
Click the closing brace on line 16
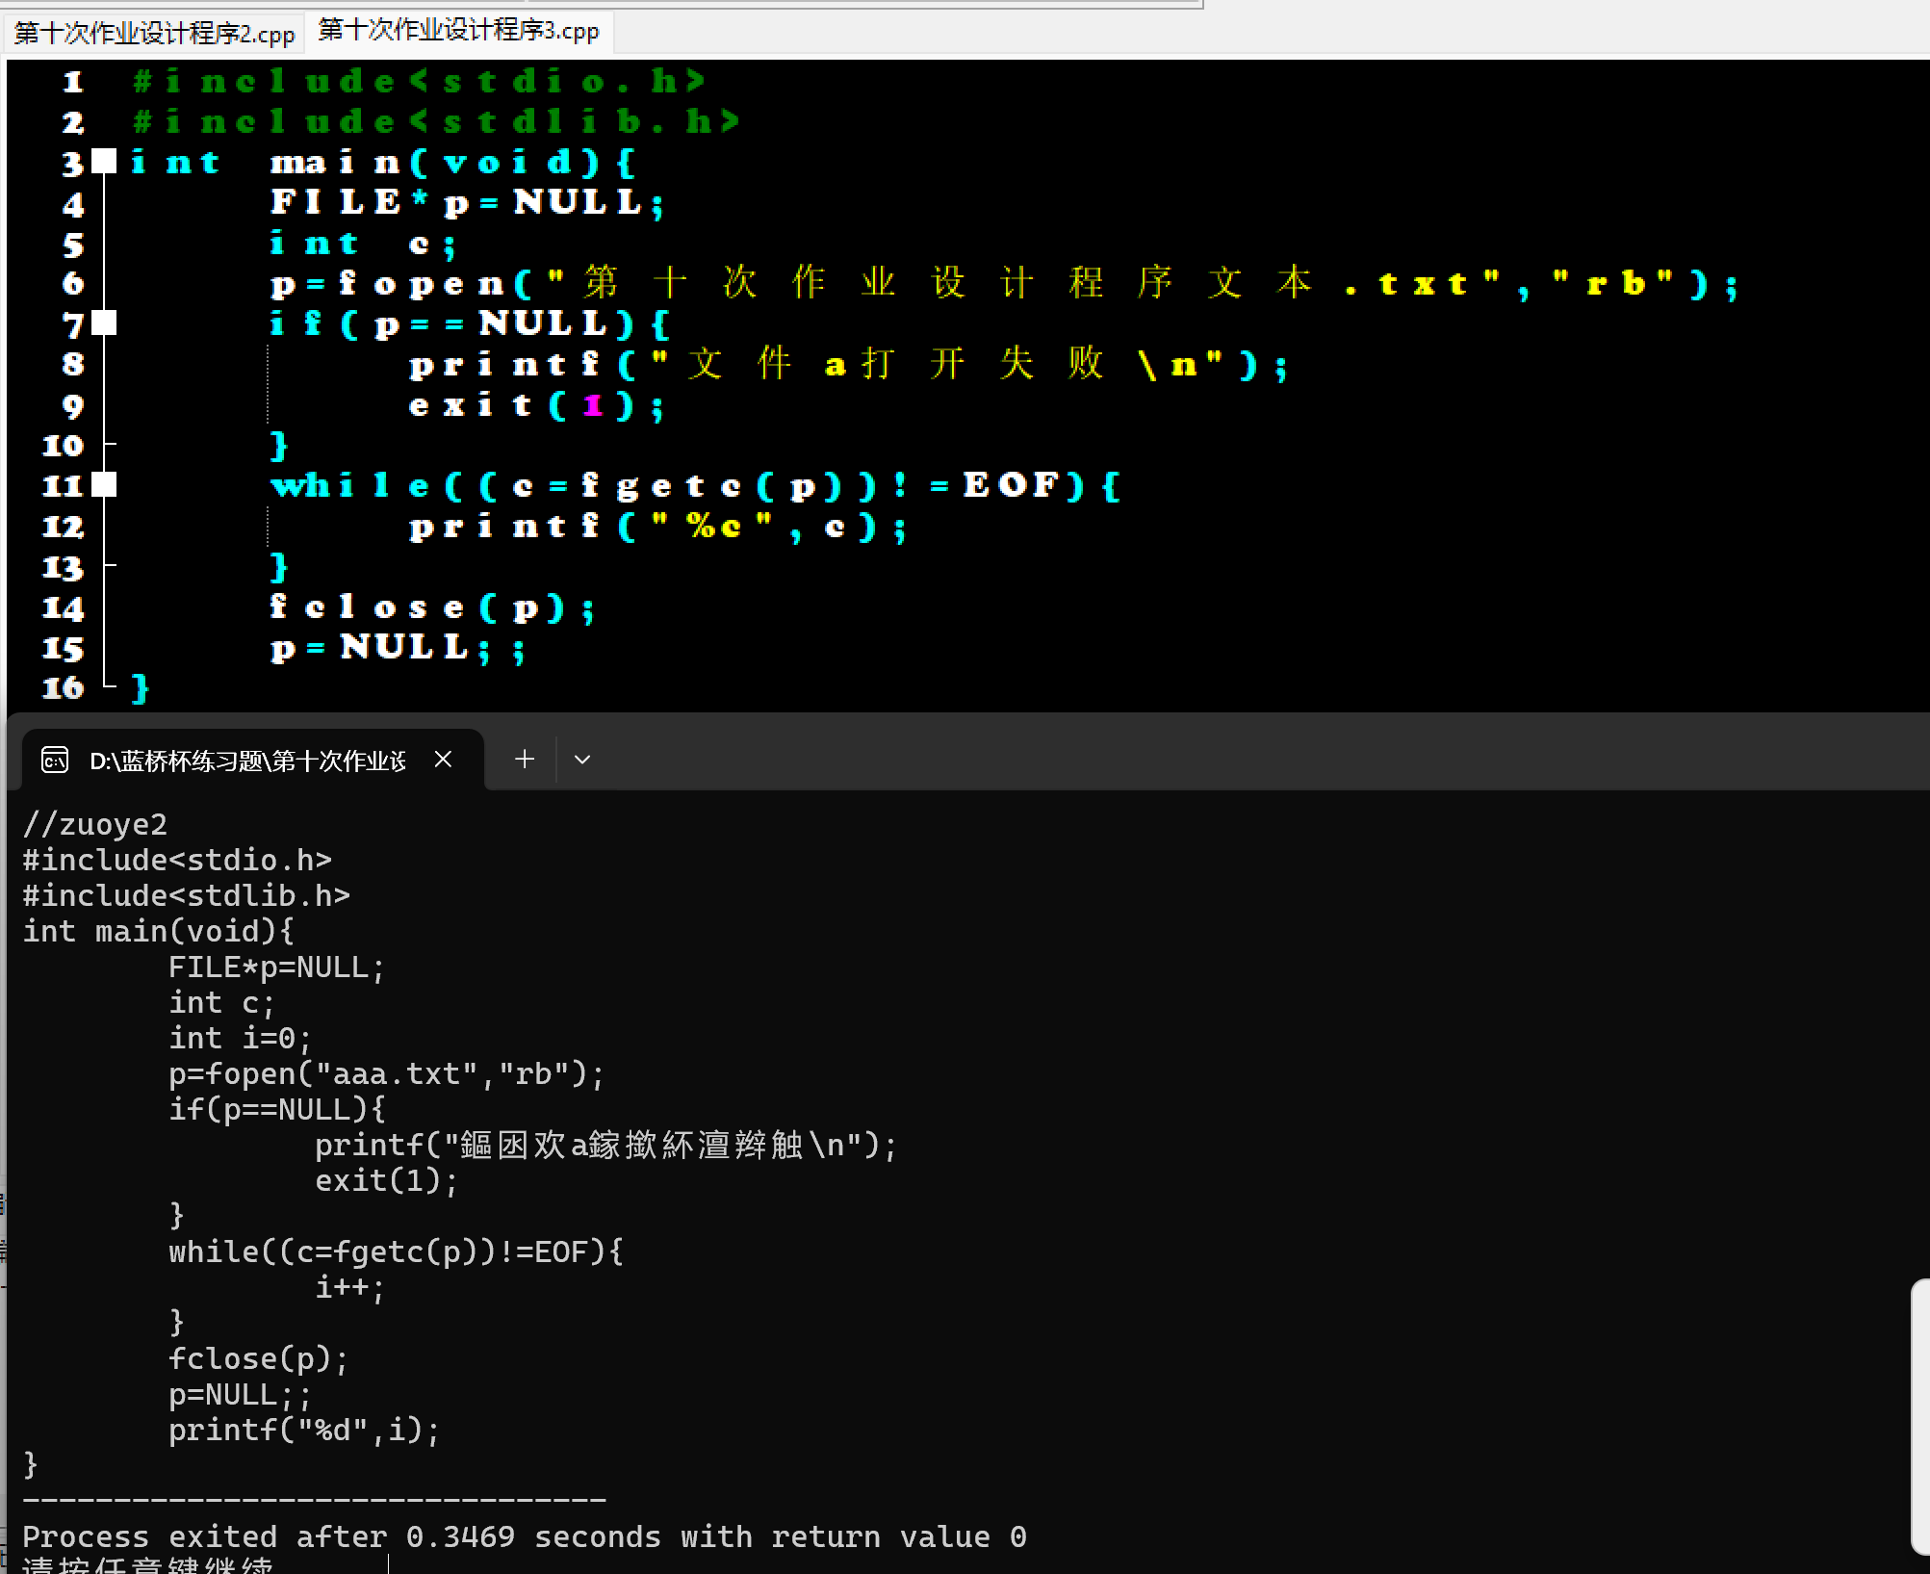pyautogui.click(x=141, y=687)
